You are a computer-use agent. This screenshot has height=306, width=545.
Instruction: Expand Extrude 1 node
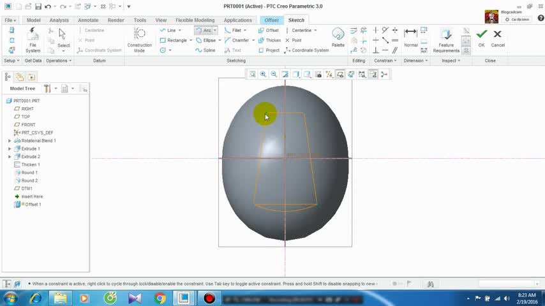(10, 149)
